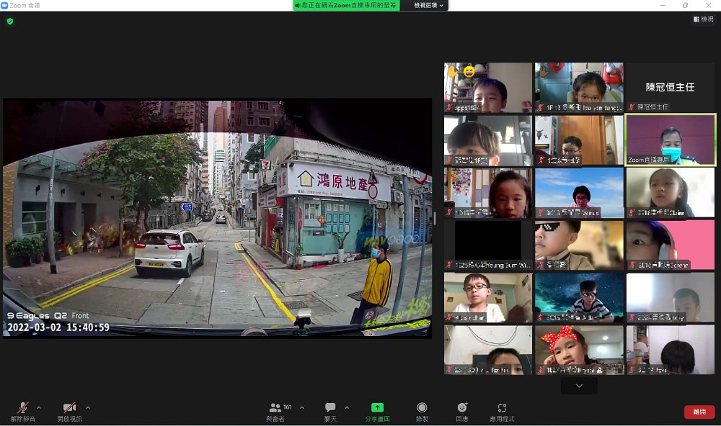Click the green encryption shield icon
Screen dimensions: 721x426
[10, 22]
